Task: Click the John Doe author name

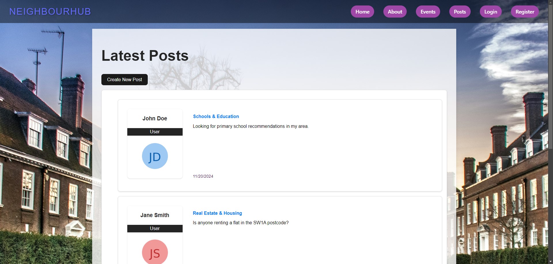Action: 155,118
